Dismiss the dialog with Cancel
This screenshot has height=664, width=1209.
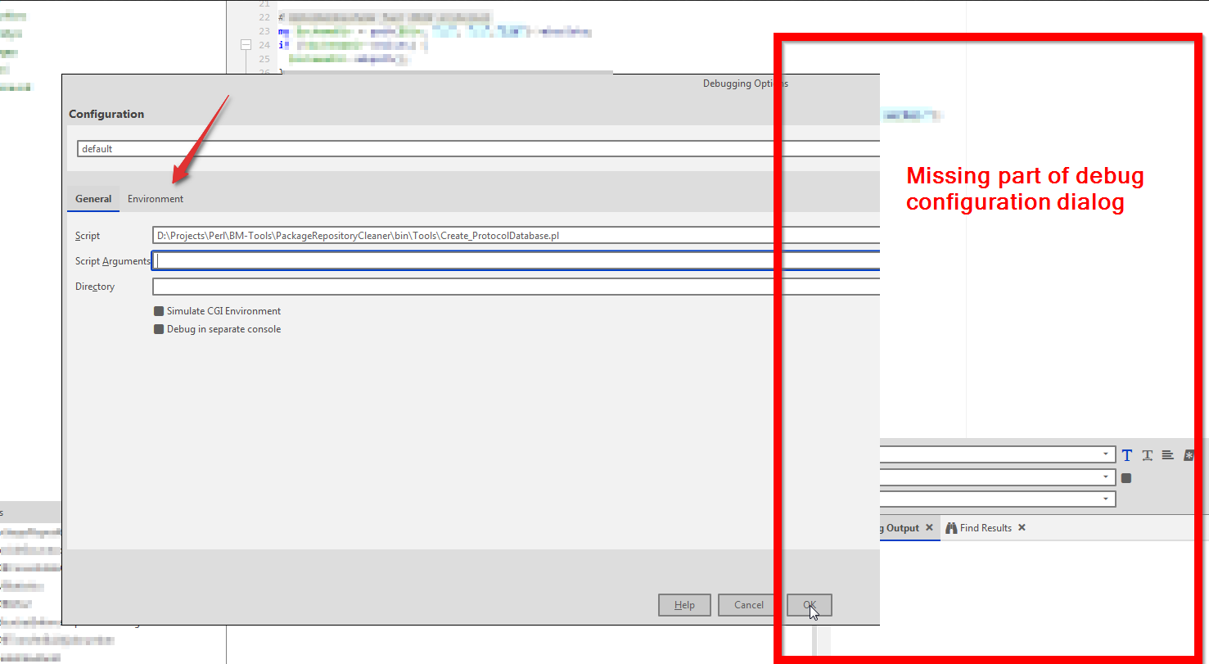(x=747, y=604)
